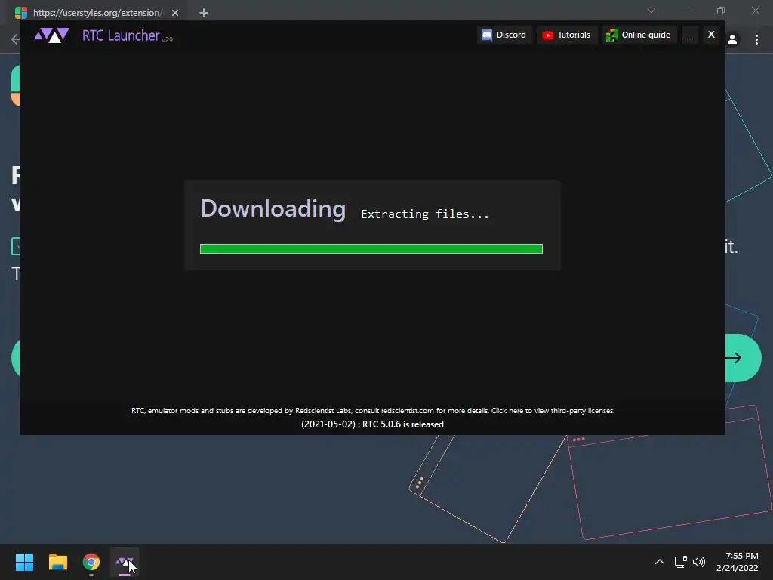This screenshot has width=773, height=580.
Task: Open the Discord link in RTC Launcher
Action: (504, 35)
